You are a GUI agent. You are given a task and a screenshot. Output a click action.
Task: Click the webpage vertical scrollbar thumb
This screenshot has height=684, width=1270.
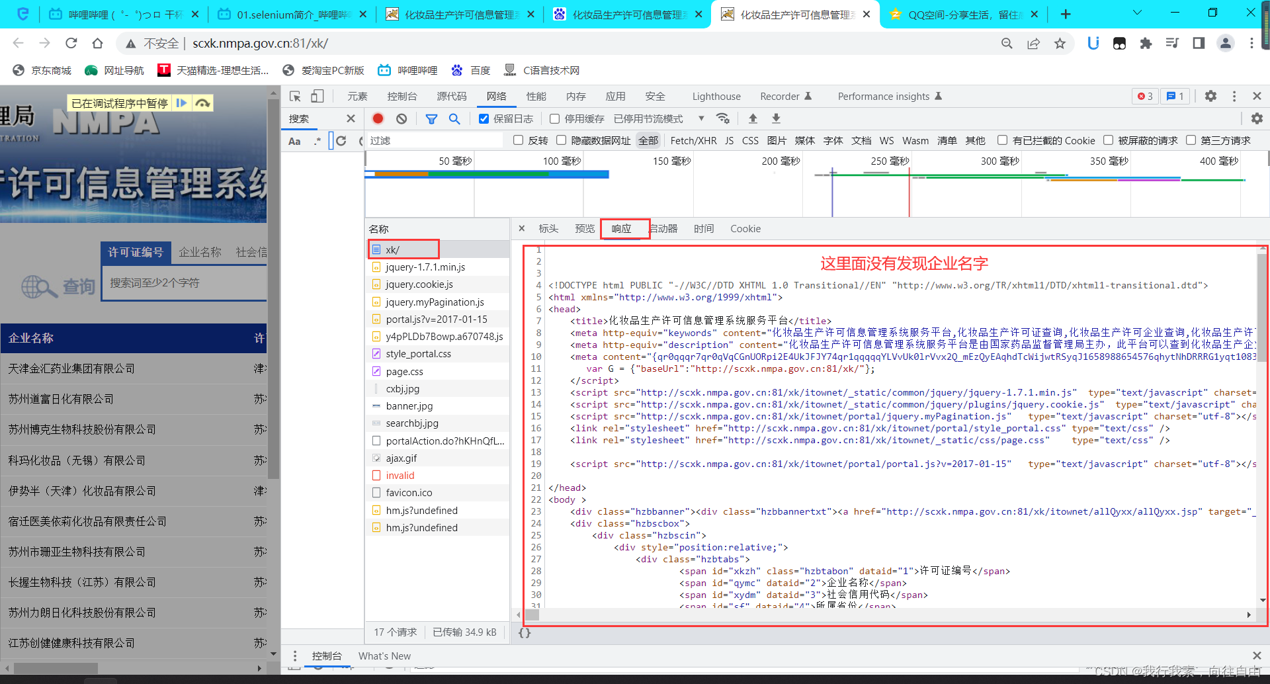[274, 288]
